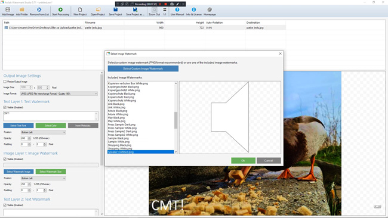
Task: Open Image Layer 1 Position dropdown
Action: [x=44, y=178]
